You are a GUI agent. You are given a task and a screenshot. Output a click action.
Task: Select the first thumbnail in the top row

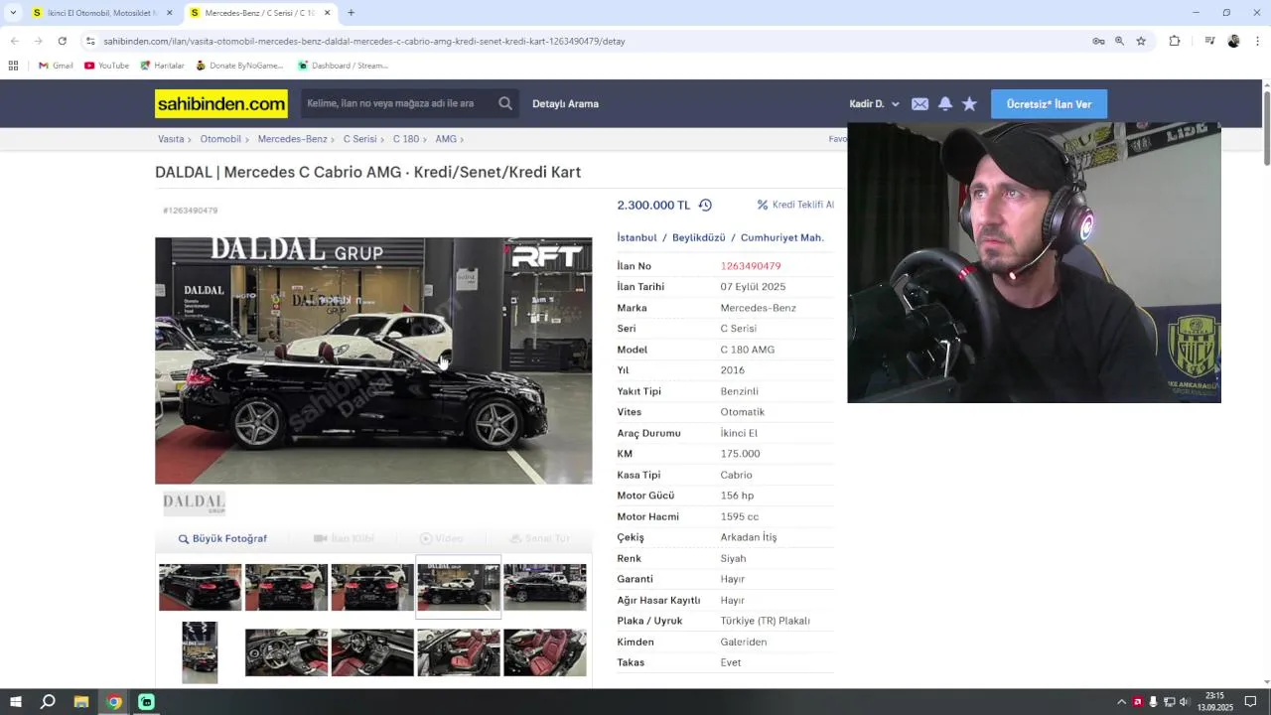pyautogui.click(x=200, y=587)
